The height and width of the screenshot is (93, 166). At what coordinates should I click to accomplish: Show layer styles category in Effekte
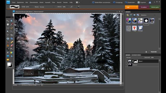point(131,15)
